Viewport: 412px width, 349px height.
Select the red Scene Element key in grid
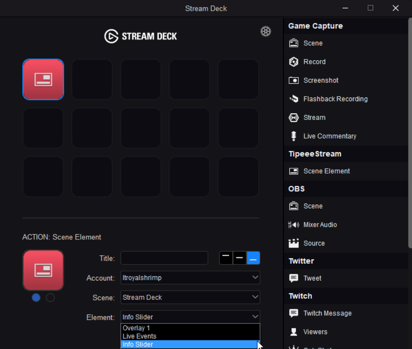43,79
